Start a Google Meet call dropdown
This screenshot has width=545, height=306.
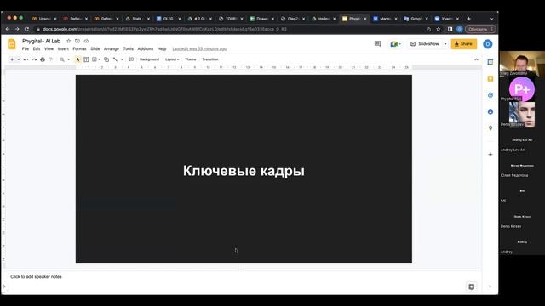395,44
